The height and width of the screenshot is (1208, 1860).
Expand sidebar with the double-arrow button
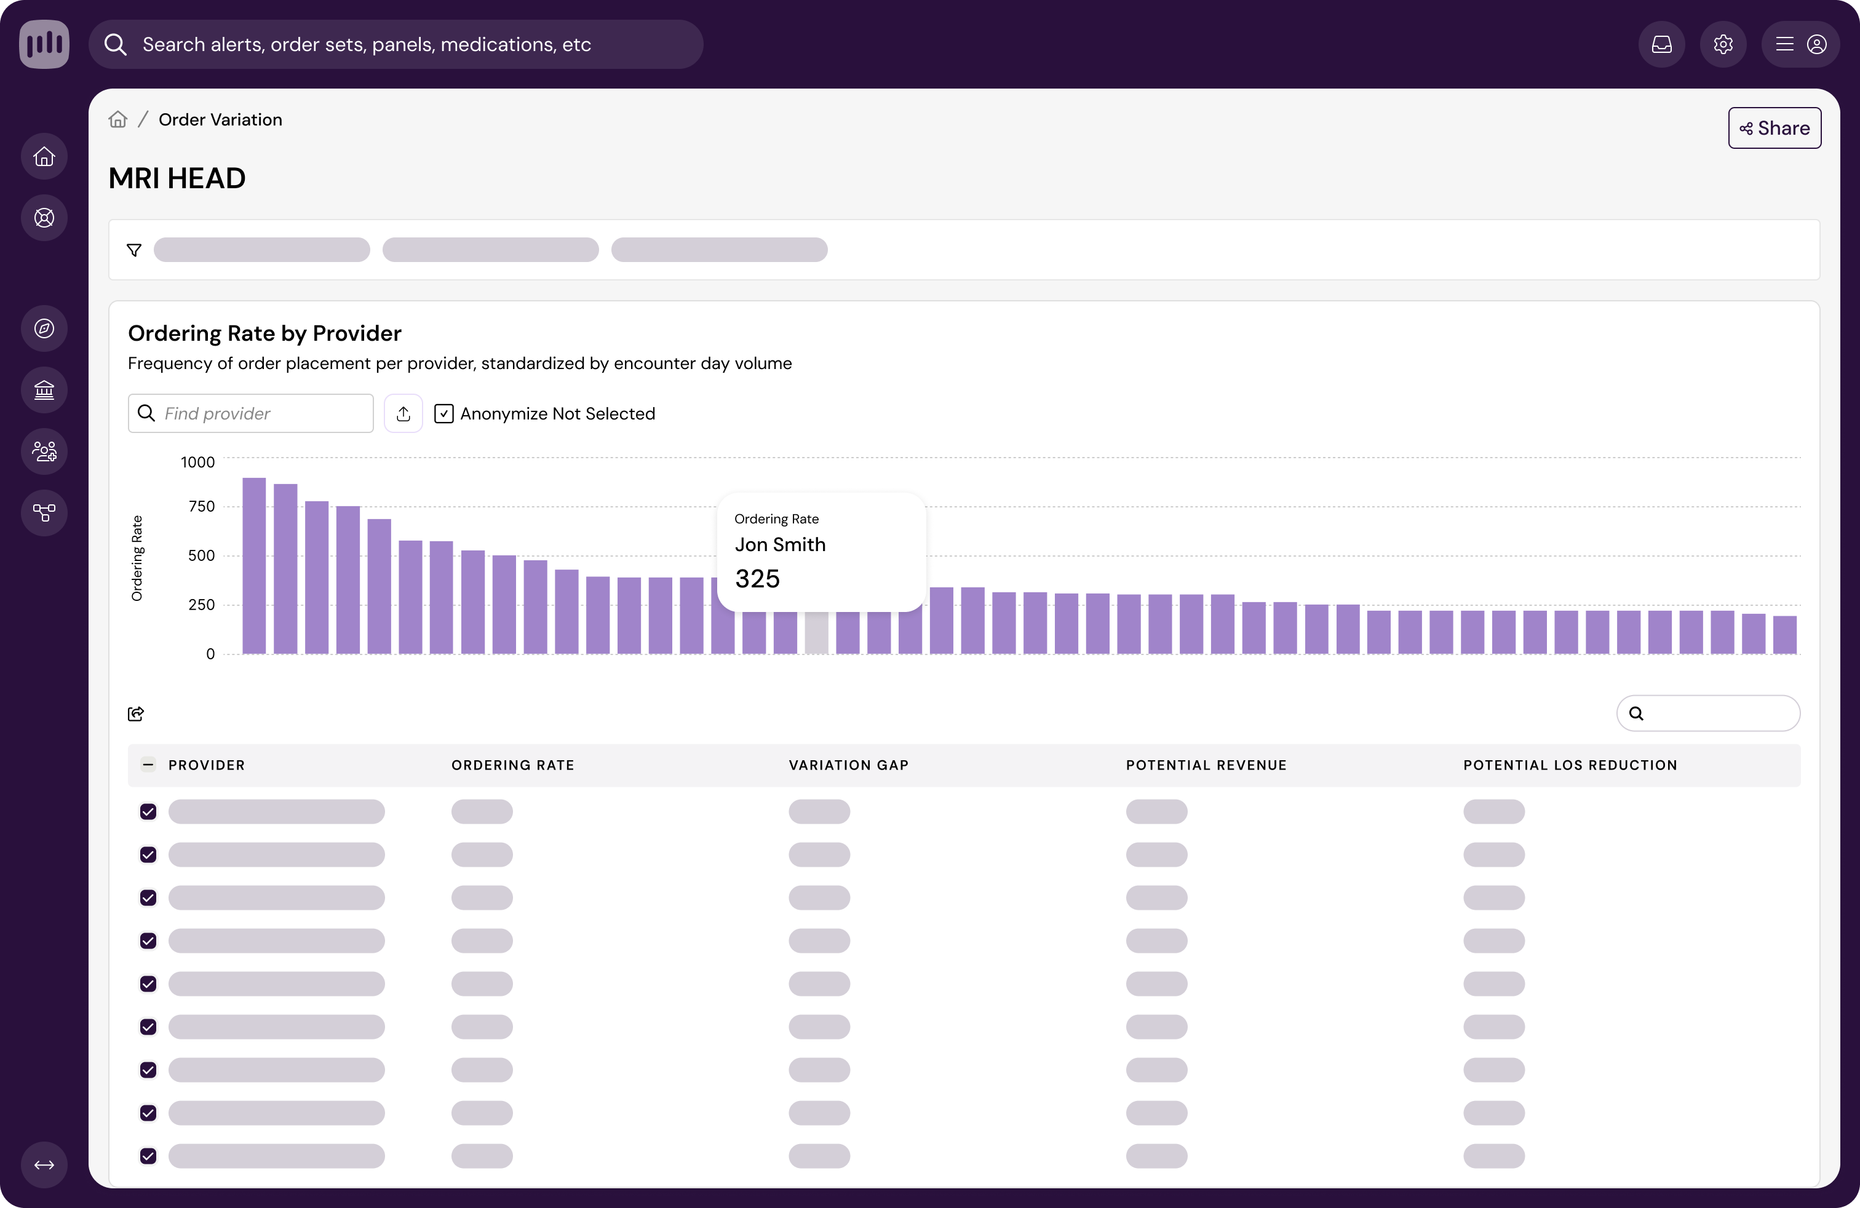click(44, 1165)
